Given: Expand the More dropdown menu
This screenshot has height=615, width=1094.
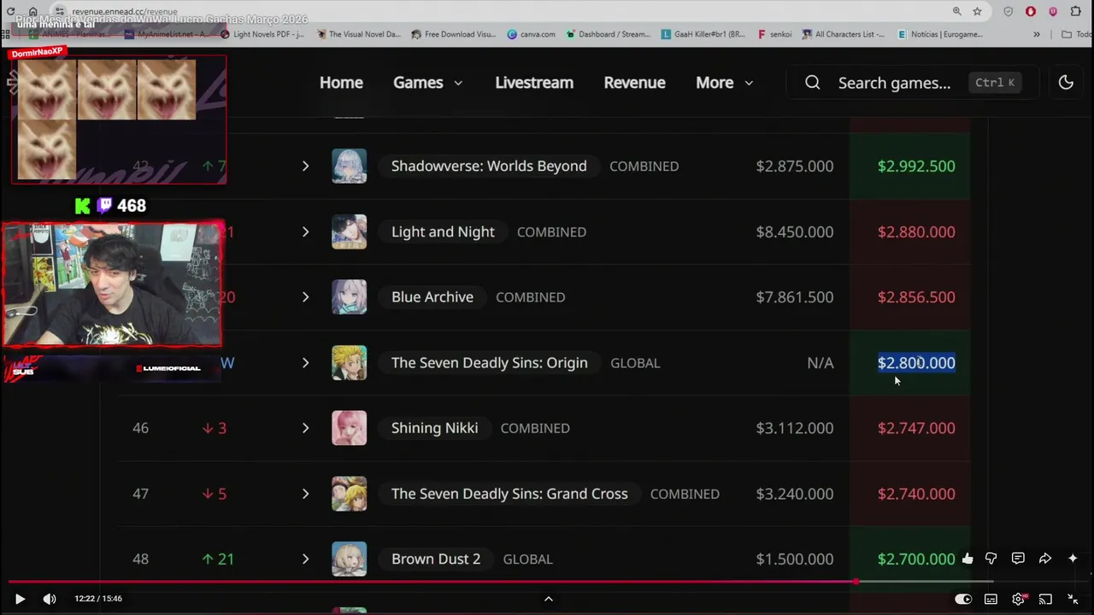Looking at the screenshot, I should pyautogui.click(x=724, y=83).
